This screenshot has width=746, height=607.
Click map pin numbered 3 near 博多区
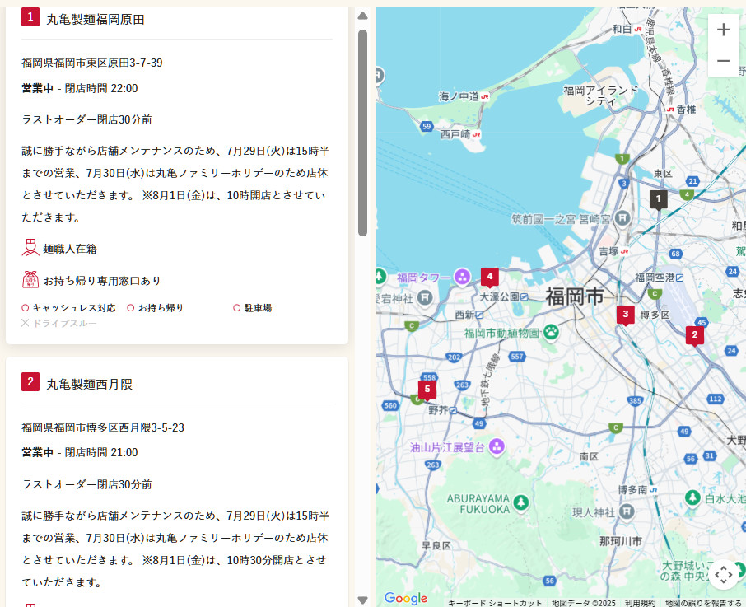pyautogui.click(x=625, y=315)
